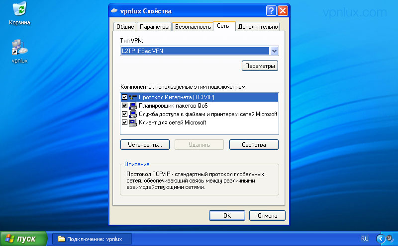Screen dimensions: 398x246
Task: Toggle the Служба доступа к файлам checkbox
Action: 124,114
